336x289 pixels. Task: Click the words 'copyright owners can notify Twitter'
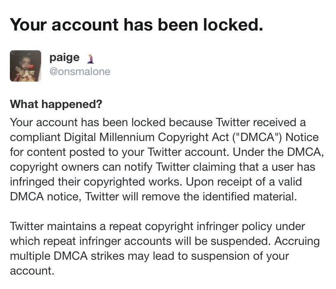(100, 167)
